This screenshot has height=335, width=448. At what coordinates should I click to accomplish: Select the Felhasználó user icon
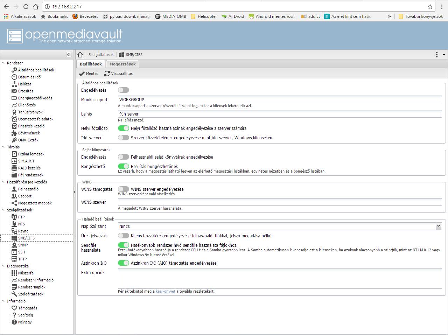[x=14, y=189]
